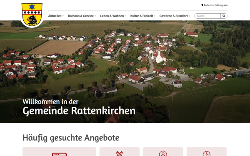Focus the Suche search field

[x=207, y=16]
